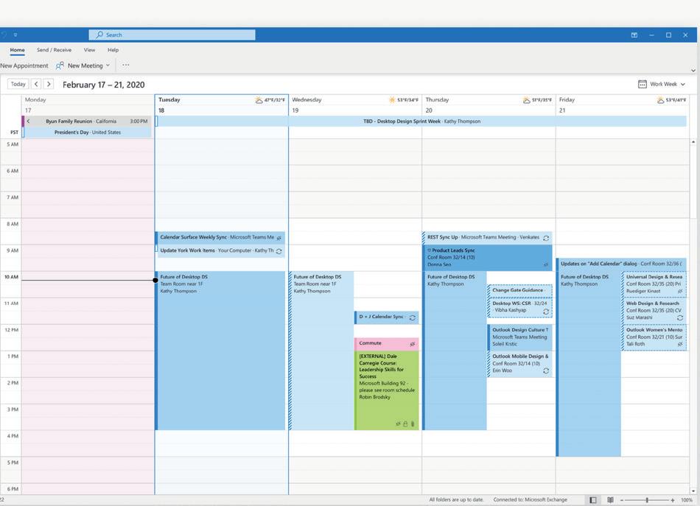Viewport: 700px width, 506px height.
Task: Open the ribbon overflow ellipsis menu
Action: [126, 65]
